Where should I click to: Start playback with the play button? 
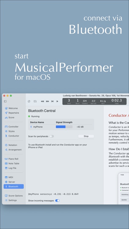click(x=57, y=101)
